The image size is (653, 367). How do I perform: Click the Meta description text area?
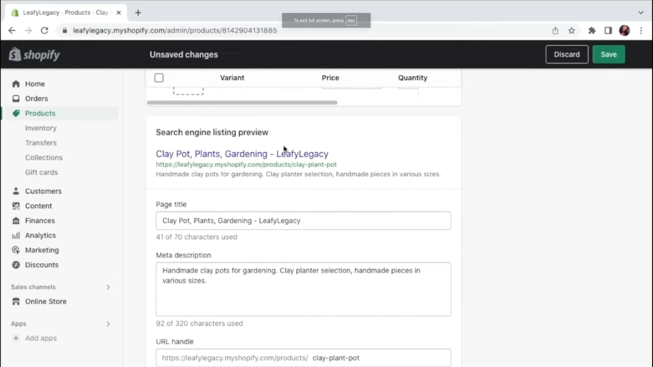click(x=303, y=289)
